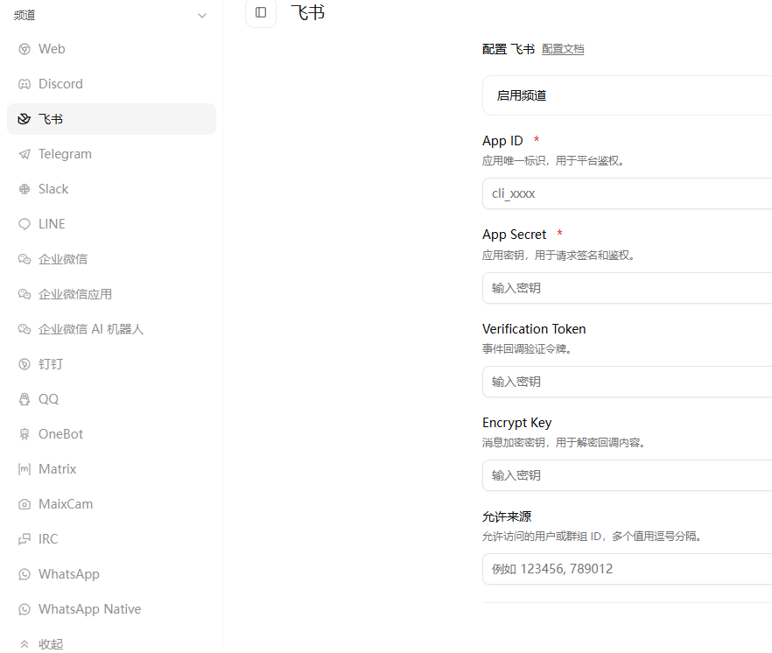Click the 允许来源 input field
Viewport: 772px width, 653px height.
(627, 569)
